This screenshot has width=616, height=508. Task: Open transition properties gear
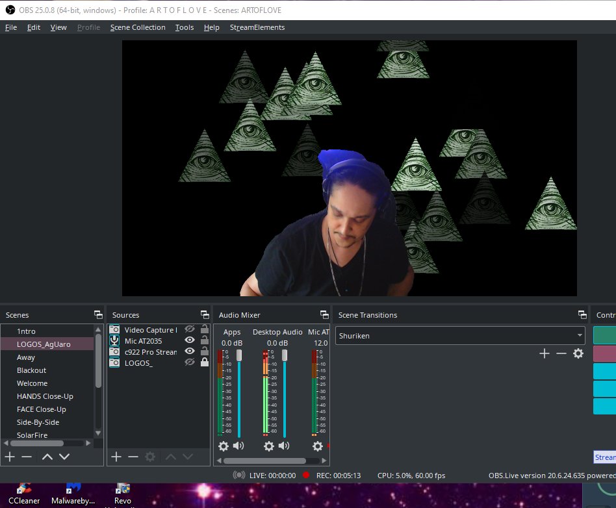coord(578,353)
